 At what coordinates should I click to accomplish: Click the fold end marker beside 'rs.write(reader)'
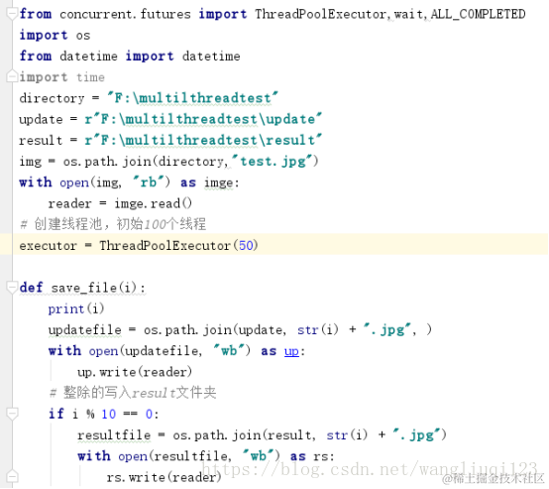click(x=12, y=477)
